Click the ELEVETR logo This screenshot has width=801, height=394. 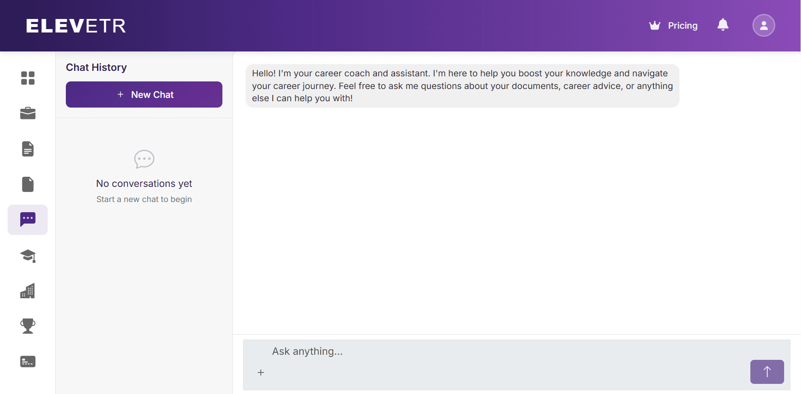[x=76, y=26]
